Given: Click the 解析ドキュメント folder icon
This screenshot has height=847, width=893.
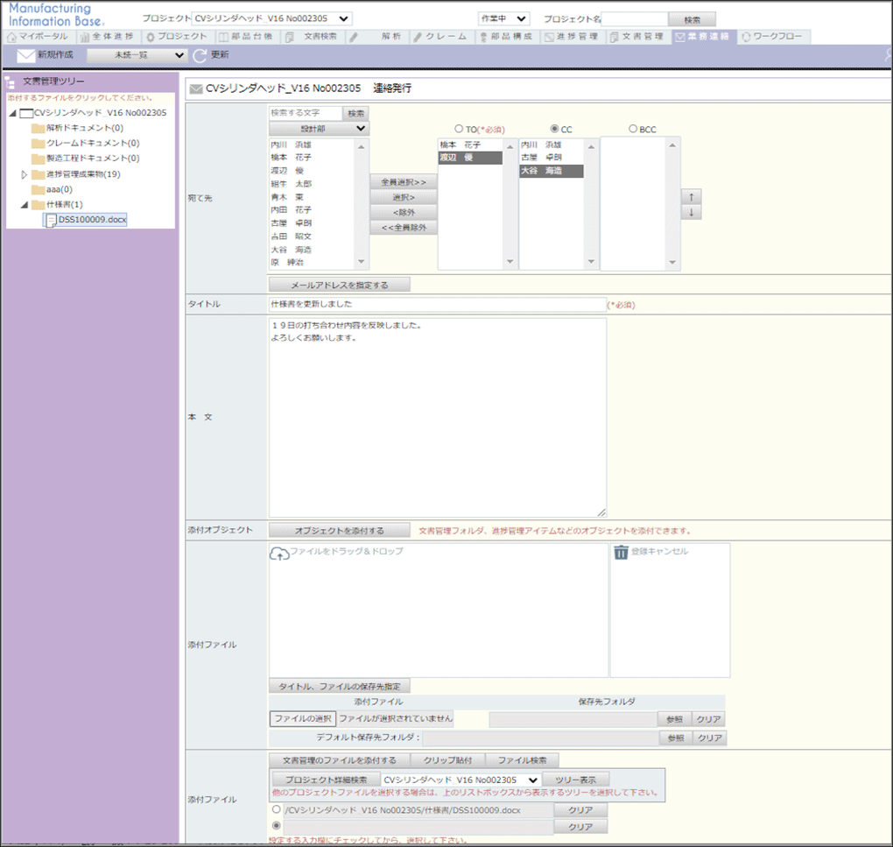Looking at the screenshot, I should tap(38, 128).
